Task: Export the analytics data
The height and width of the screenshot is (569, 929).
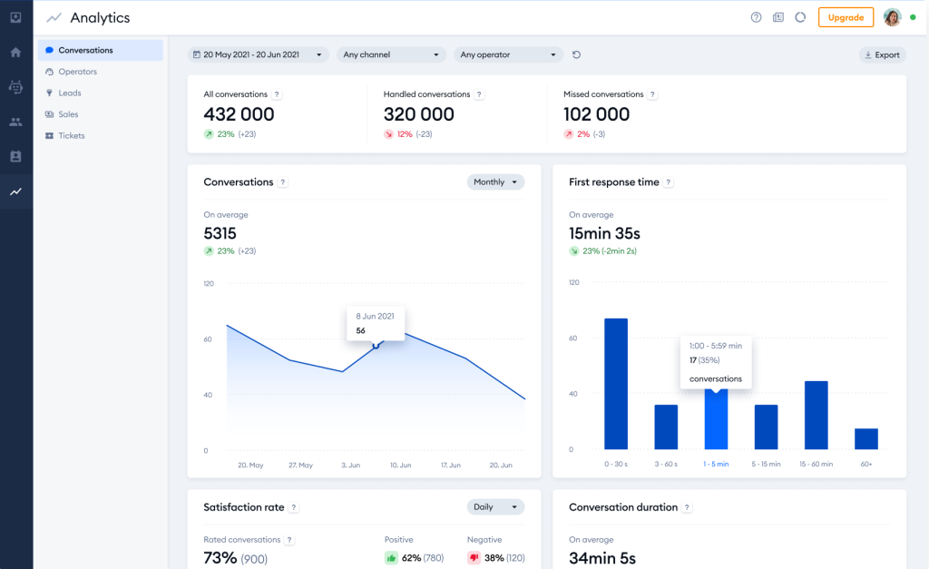Action: pos(882,55)
